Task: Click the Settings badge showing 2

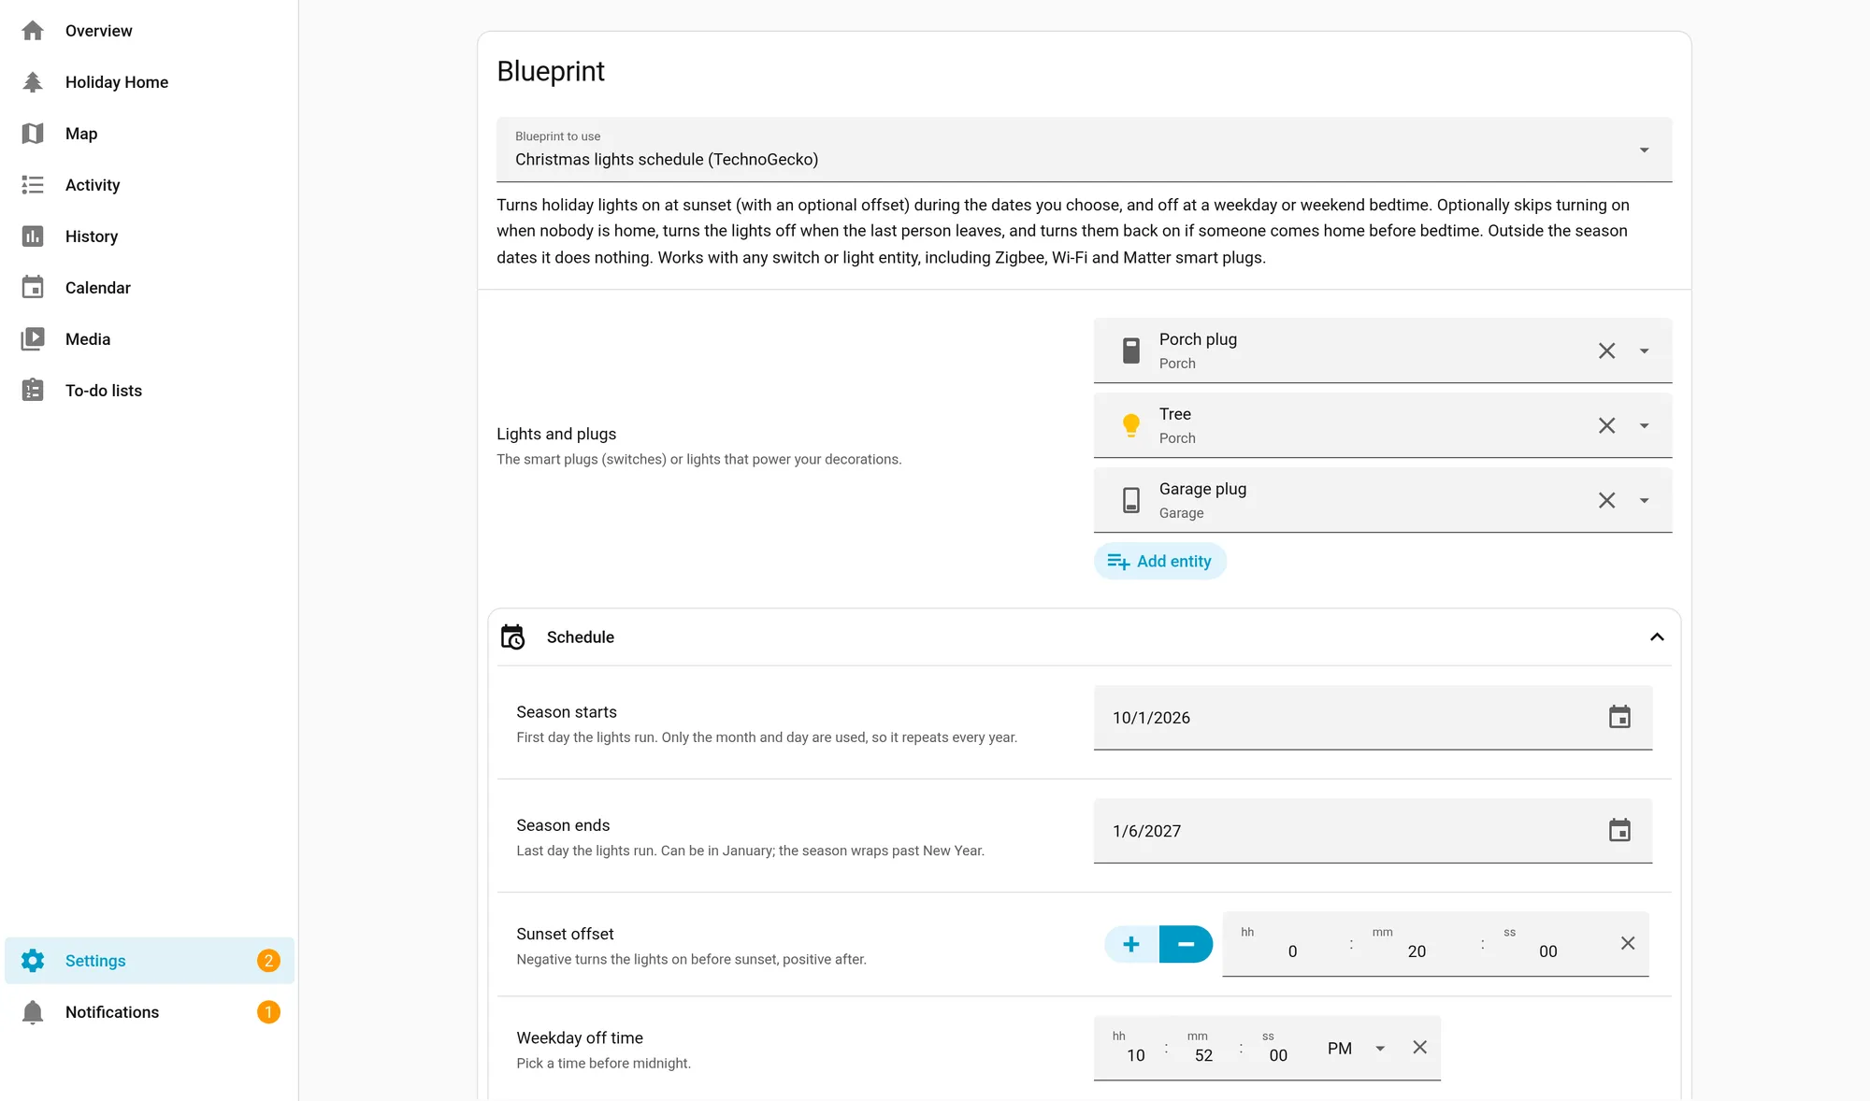Action: [268, 961]
